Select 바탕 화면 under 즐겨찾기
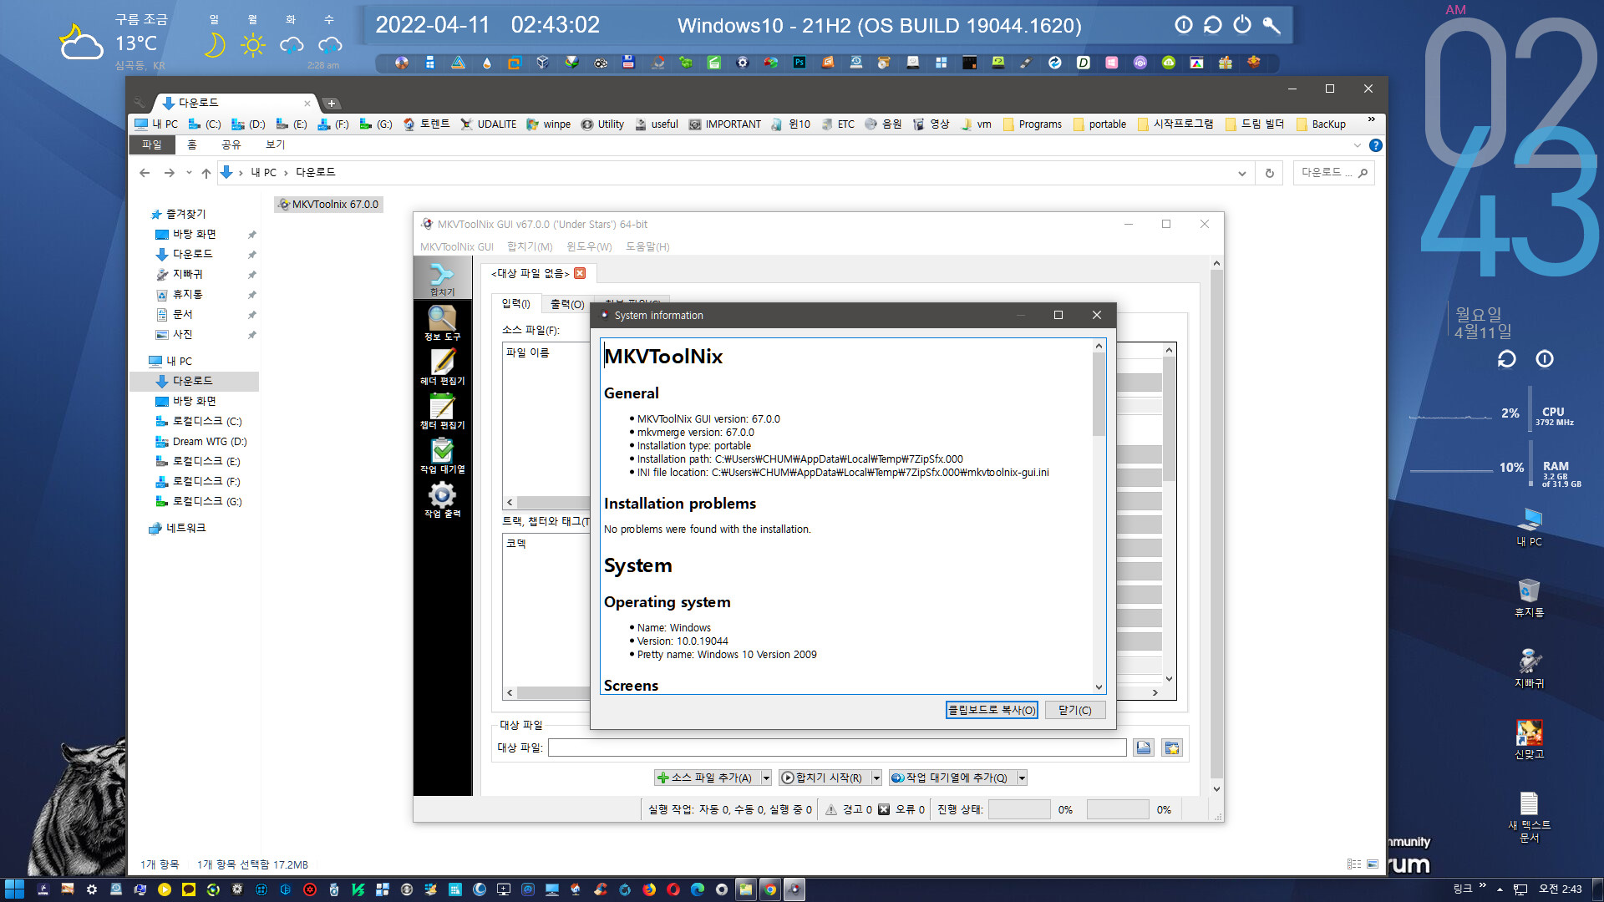 coord(194,234)
